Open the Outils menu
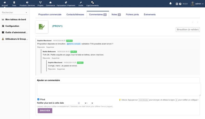 [x=81, y=4]
